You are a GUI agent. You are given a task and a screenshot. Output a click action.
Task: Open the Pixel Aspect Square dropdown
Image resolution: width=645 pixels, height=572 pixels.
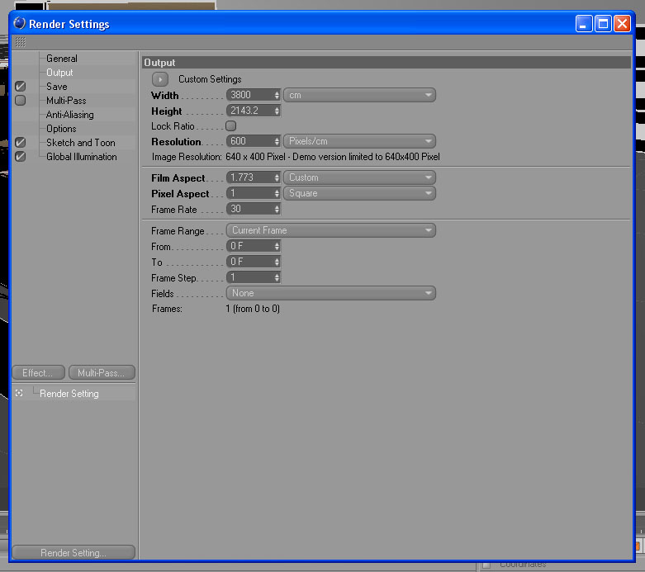tap(359, 193)
